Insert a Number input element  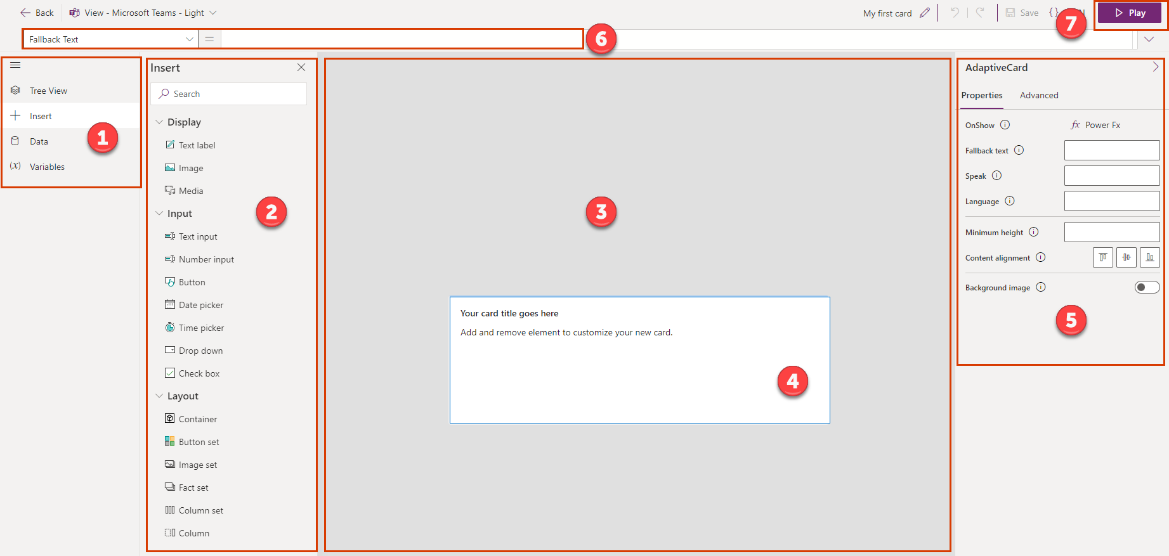pos(200,259)
